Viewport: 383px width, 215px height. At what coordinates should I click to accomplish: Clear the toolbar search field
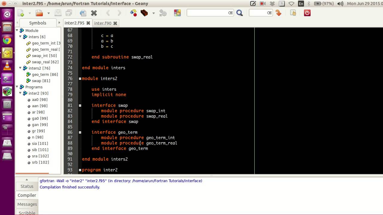tap(230, 13)
